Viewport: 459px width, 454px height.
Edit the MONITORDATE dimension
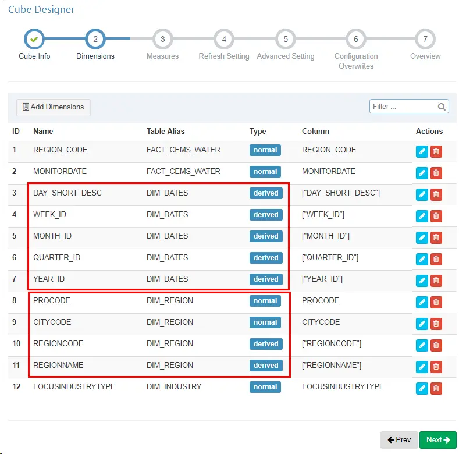click(422, 173)
